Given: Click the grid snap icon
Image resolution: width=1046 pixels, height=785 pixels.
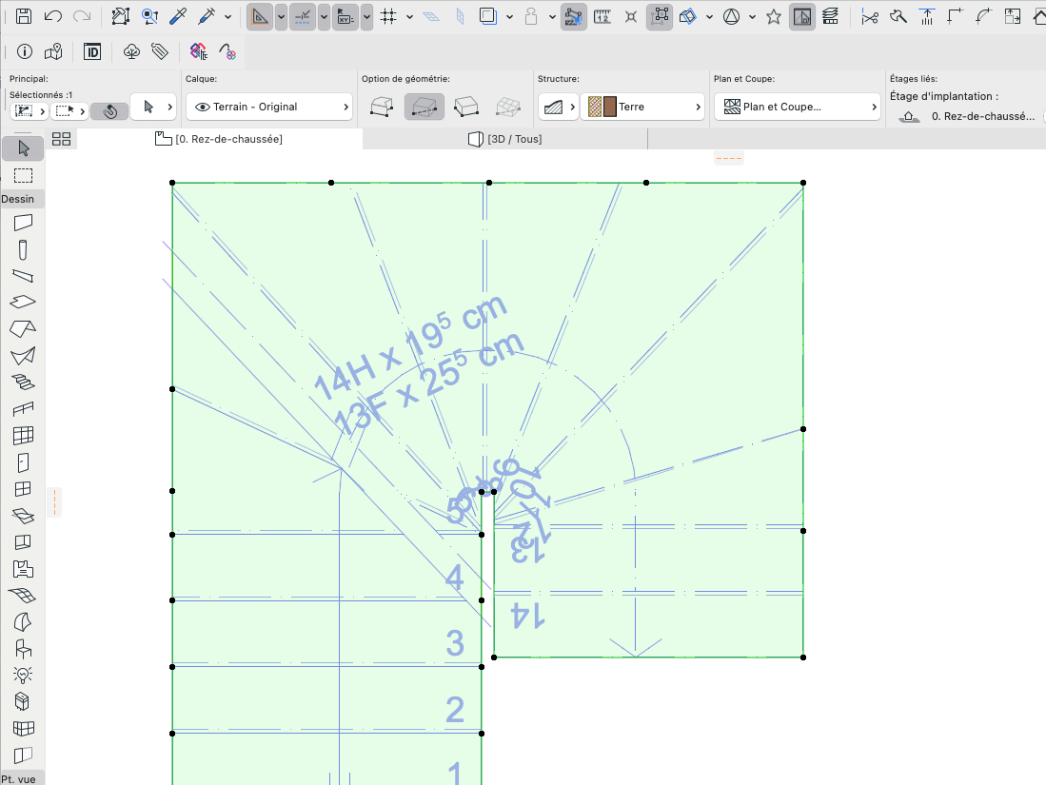Looking at the screenshot, I should (388, 17).
